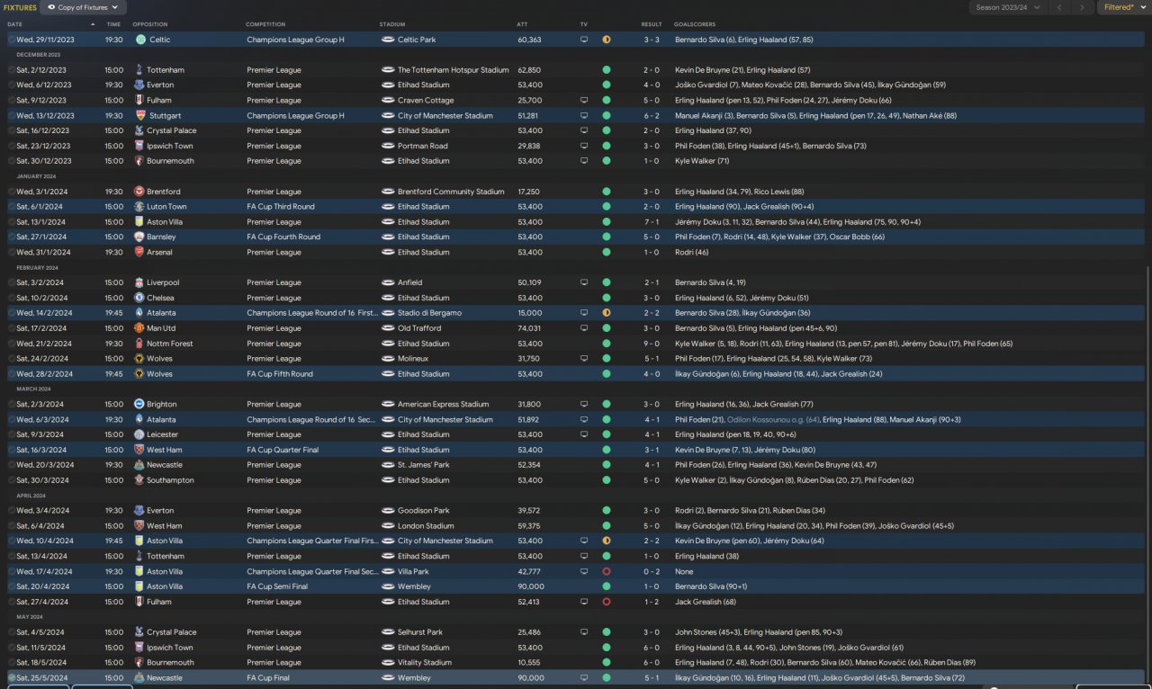Open the American Express Stadium link
Screen dimensions: 1152x689
[x=444, y=404]
